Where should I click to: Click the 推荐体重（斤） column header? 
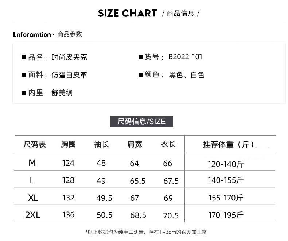pyautogui.click(x=228, y=145)
